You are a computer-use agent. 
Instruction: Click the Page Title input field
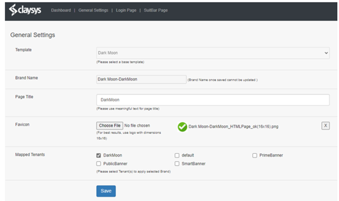pyautogui.click(x=213, y=100)
